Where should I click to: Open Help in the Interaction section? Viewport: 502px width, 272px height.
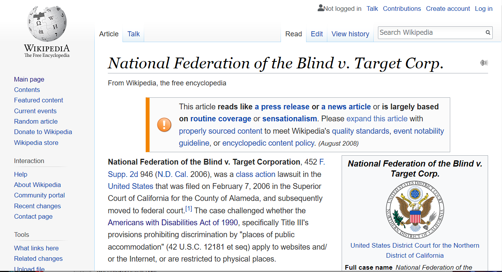[x=21, y=174]
